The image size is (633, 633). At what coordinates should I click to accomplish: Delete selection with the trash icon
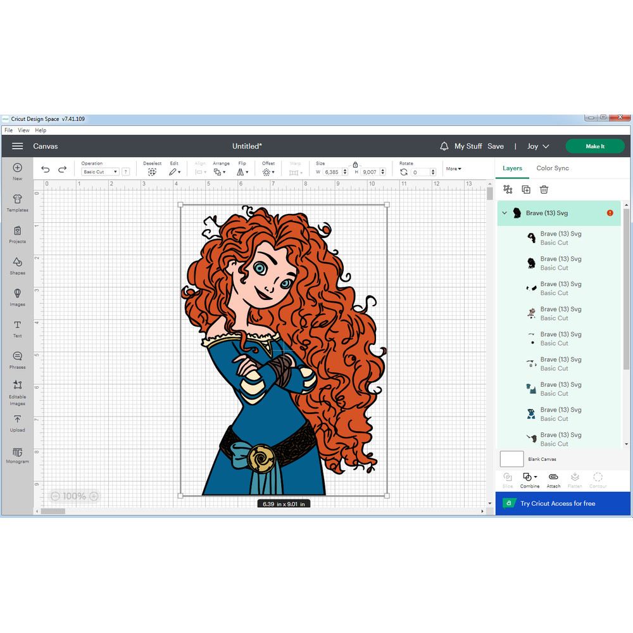tap(543, 189)
